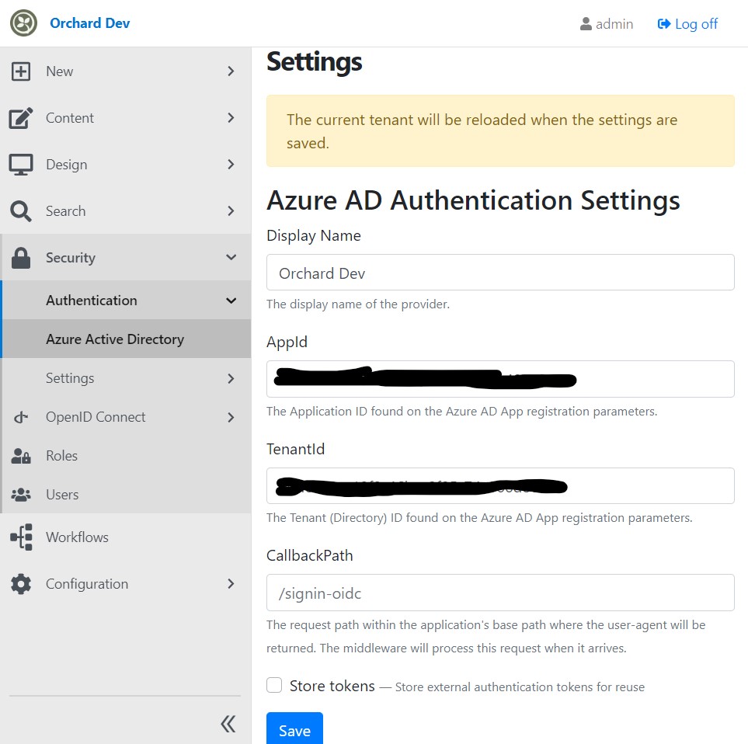Toggle the Store tokens checkbox

click(x=274, y=685)
